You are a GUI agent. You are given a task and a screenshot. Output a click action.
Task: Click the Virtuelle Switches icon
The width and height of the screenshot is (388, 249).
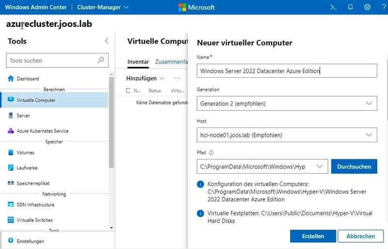11,220
